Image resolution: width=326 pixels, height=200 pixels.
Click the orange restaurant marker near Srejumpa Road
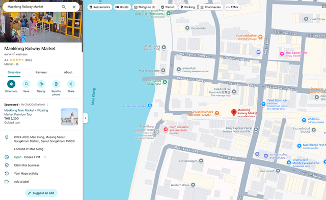(260, 37)
